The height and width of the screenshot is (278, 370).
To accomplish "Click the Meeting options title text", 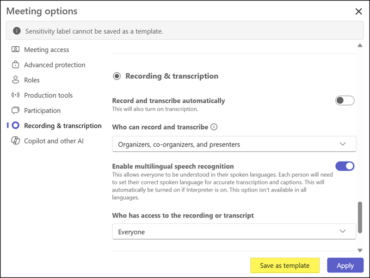I will click(42, 11).
